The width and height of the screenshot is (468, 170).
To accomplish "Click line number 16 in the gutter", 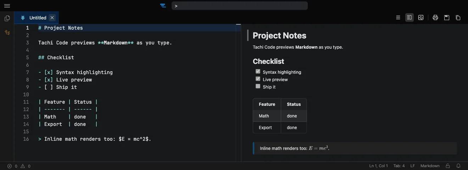I will (x=26, y=139).
